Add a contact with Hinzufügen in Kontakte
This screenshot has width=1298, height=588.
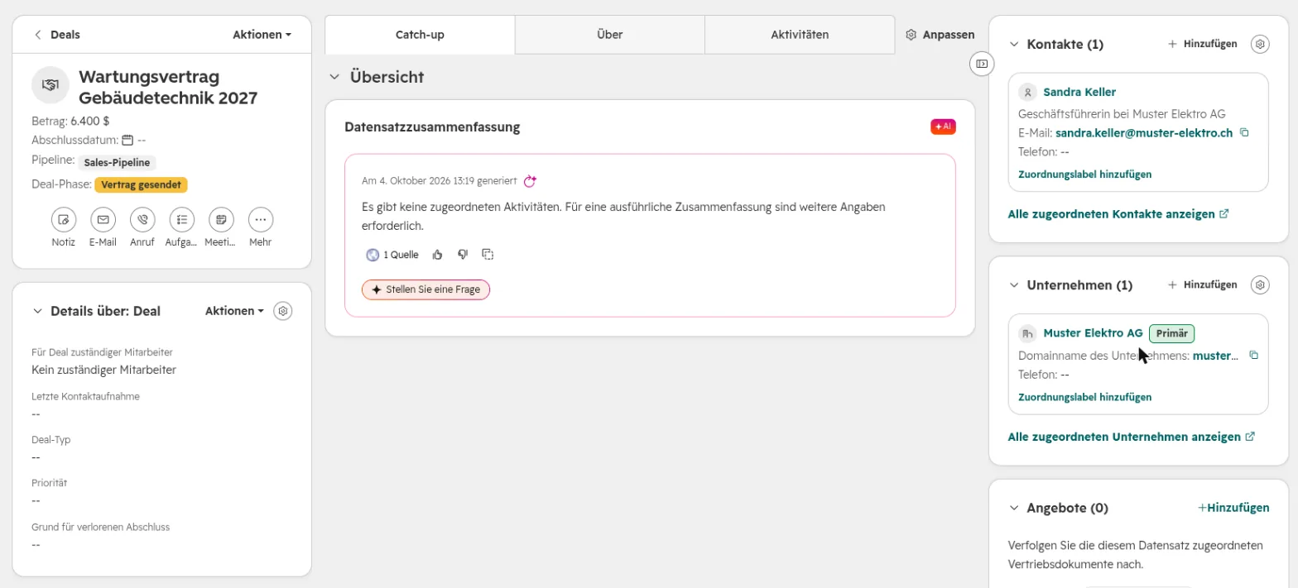coord(1202,44)
